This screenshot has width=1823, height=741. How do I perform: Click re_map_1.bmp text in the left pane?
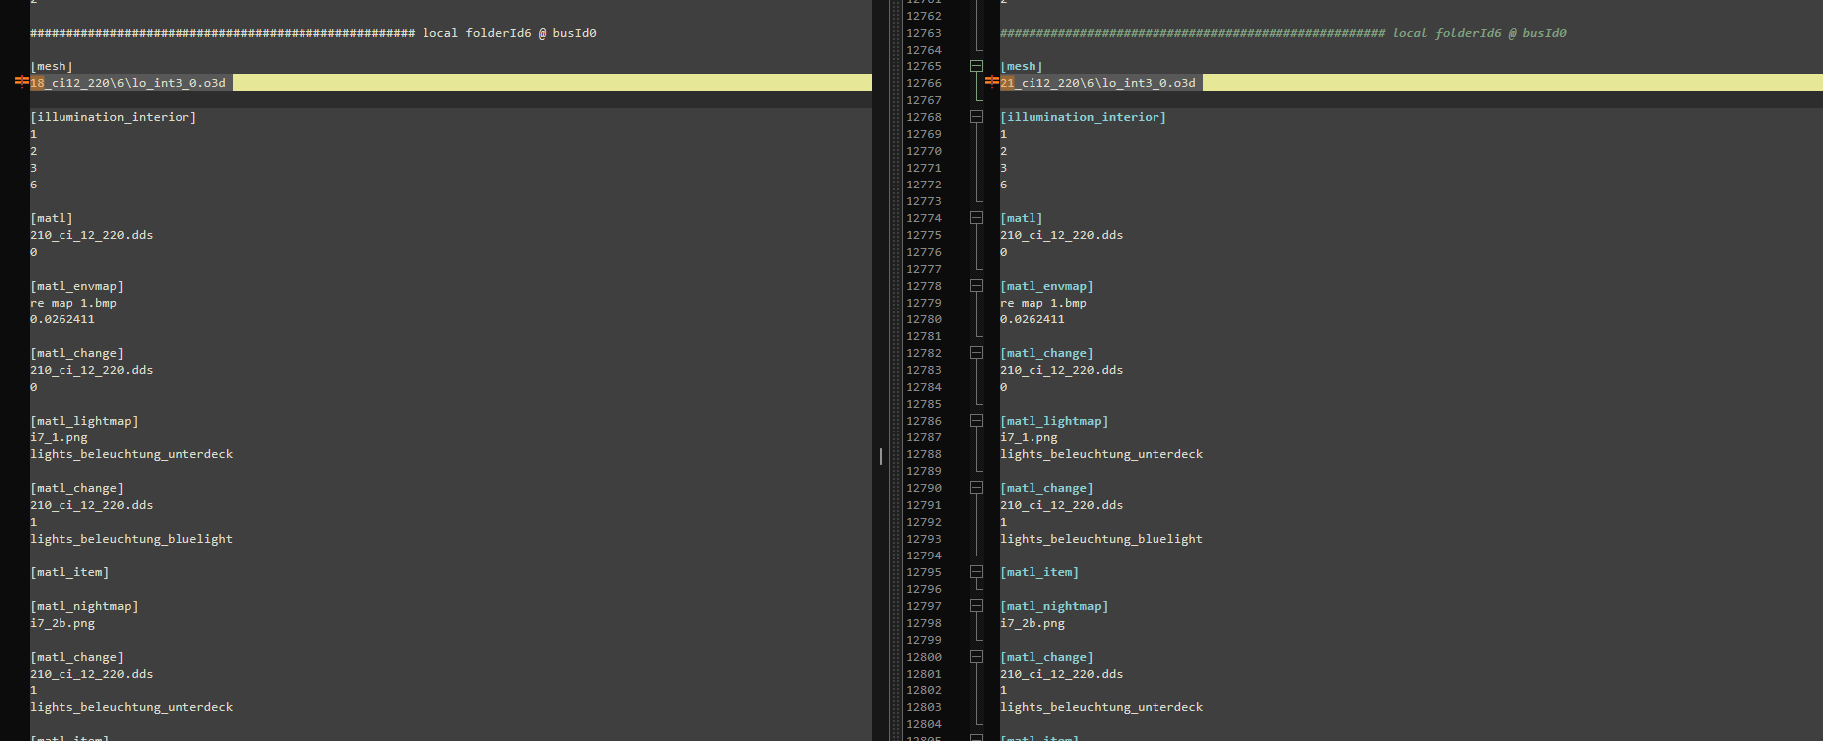tap(73, 303)
